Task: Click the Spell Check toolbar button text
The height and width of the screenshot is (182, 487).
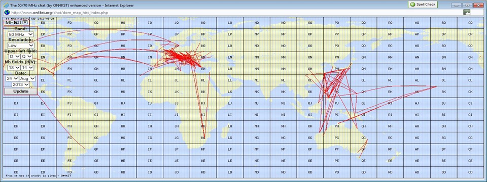Action: [x=426, y=5]
